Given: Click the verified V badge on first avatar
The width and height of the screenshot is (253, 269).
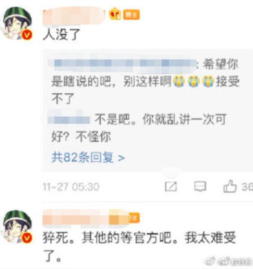Looking at the screenshot, I should click(x=27, y=35).
